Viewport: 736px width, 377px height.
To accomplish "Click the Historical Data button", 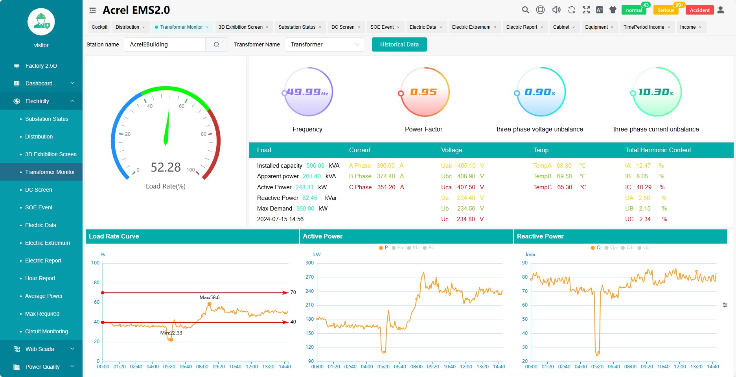I will pyautogui.click(x=399, y=44).
